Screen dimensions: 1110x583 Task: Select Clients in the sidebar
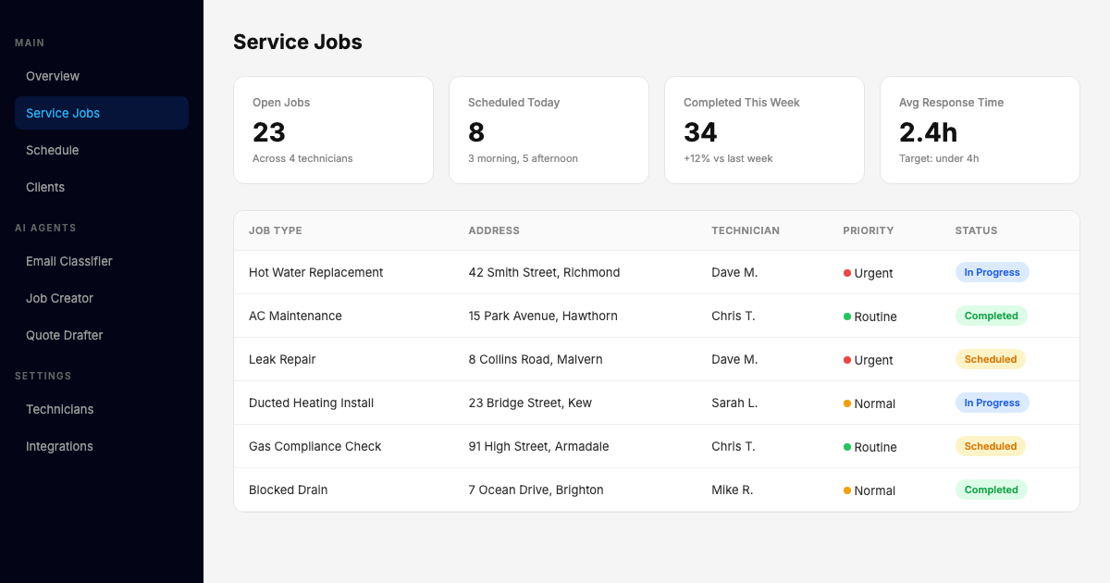pyautogui.click(x=45, y=187)
